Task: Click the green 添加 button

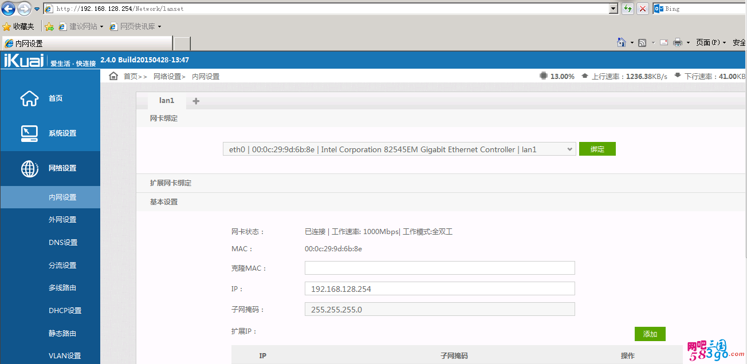Action: point(650,334)
